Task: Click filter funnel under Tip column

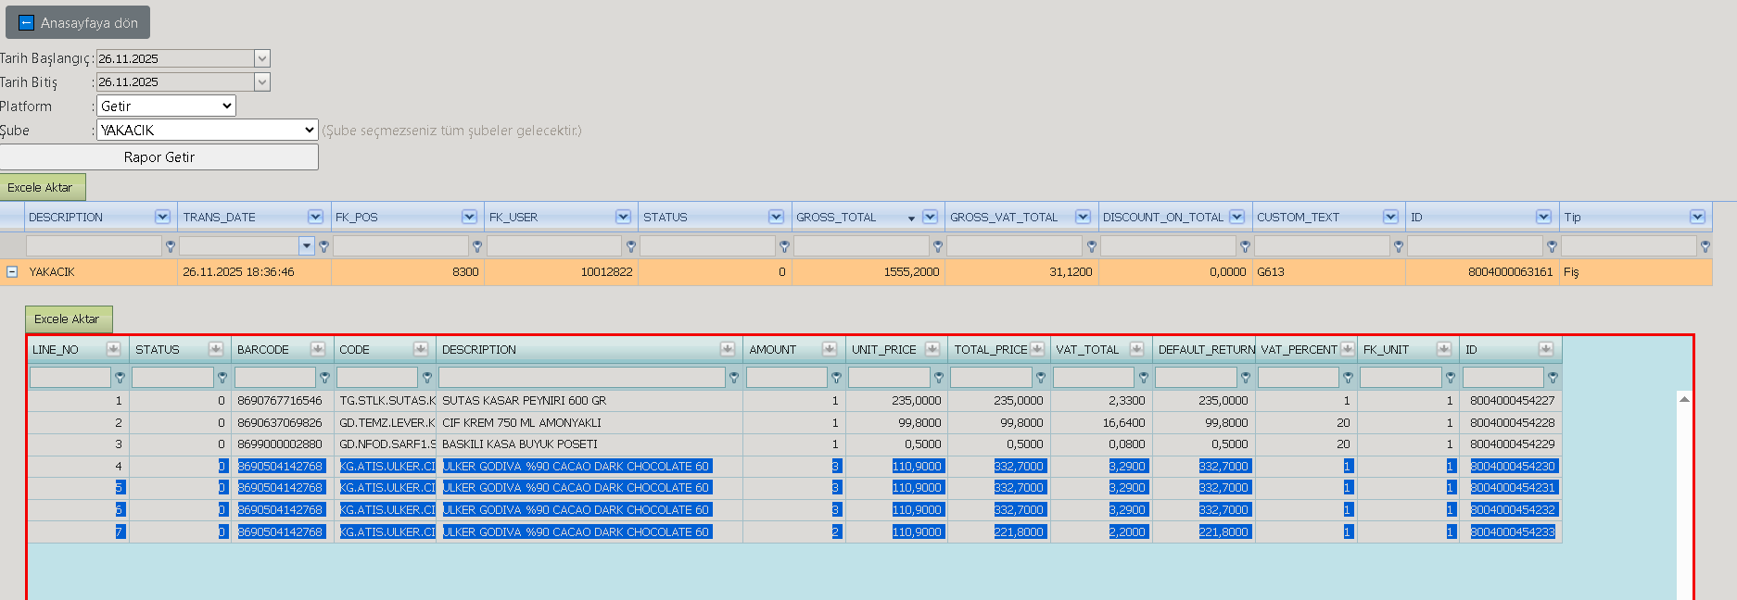Action: pyautogui.click(x=1705, y=246)
